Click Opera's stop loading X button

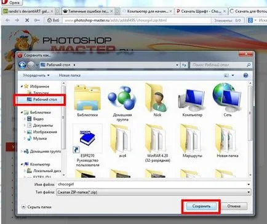(x=27, y=20)
